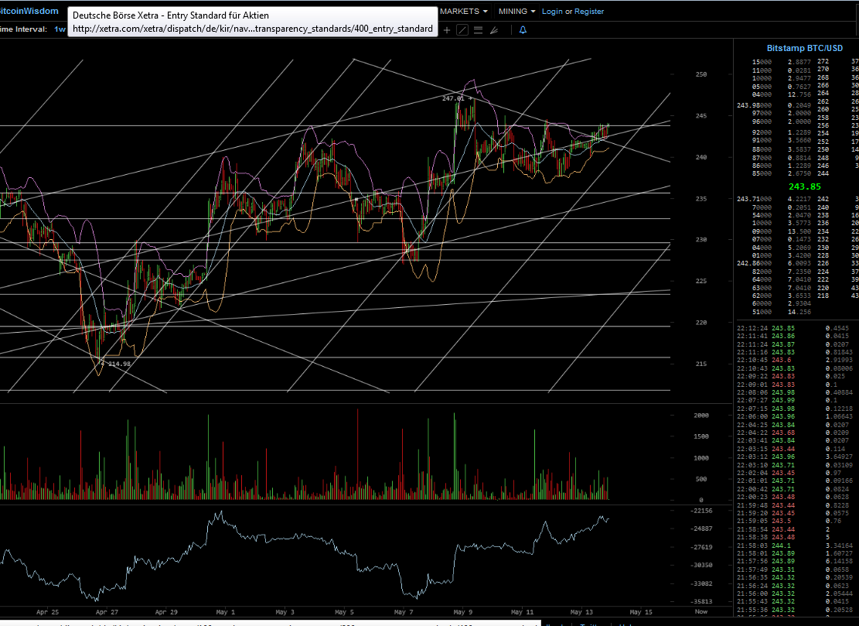The image size is (859, 626).
Task: Open the Register link
Action: pos(589,12)
